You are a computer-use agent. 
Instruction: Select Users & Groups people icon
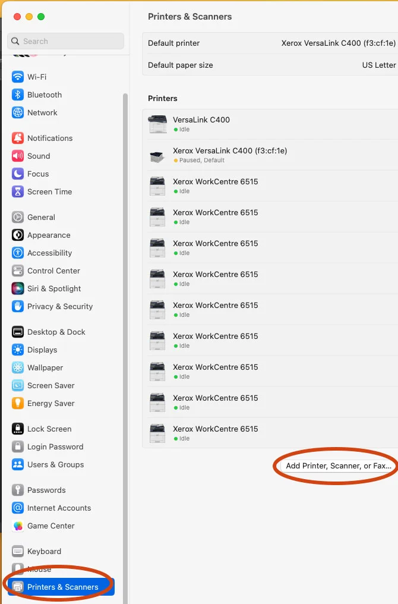[18, 464]
